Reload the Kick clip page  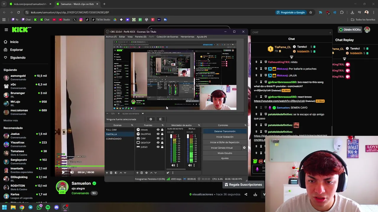pos(18,12)
